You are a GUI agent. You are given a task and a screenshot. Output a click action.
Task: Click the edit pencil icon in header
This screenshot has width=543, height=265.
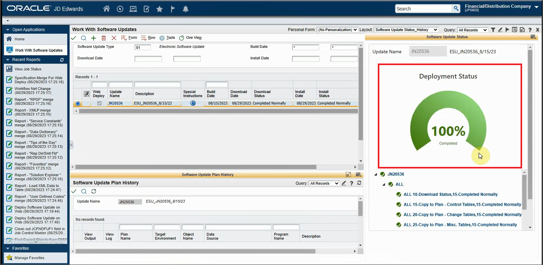(x=147, y=9)
